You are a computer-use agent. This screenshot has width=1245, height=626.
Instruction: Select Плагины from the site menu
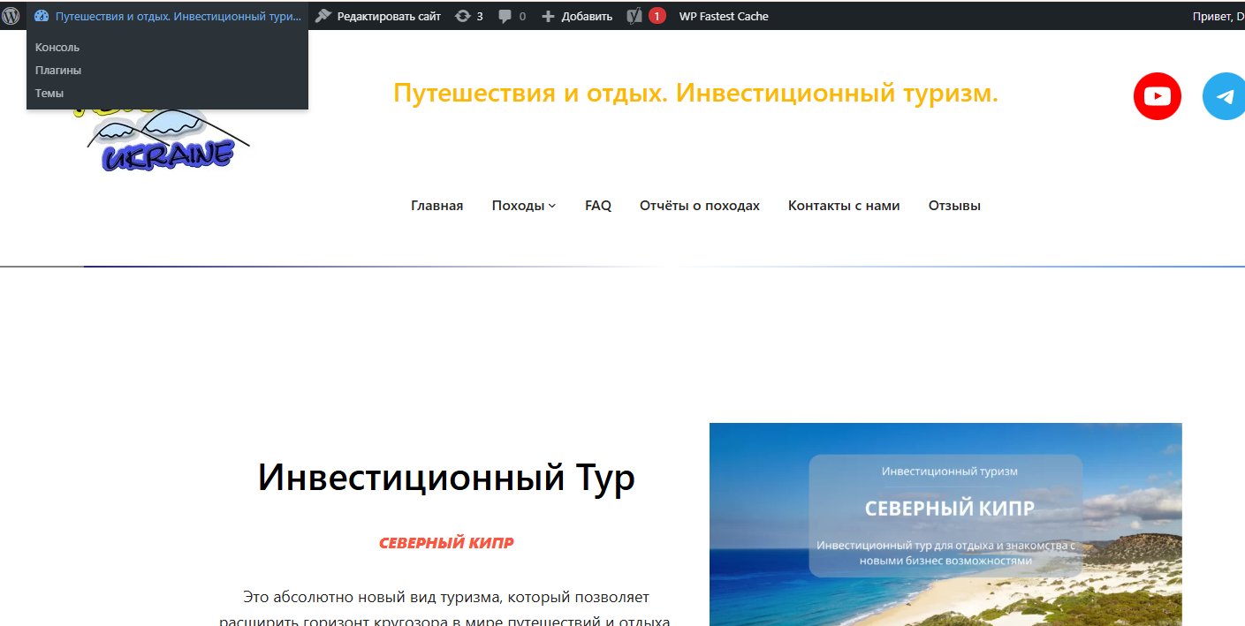pyautogui.click(x=58, y=71)
